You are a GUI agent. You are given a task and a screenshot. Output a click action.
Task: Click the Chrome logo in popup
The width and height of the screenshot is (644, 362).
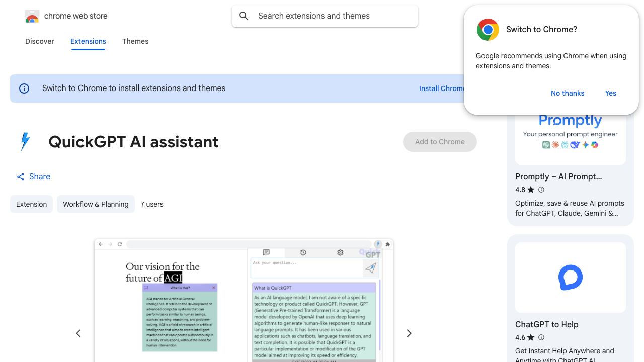[x=488, y=30]
